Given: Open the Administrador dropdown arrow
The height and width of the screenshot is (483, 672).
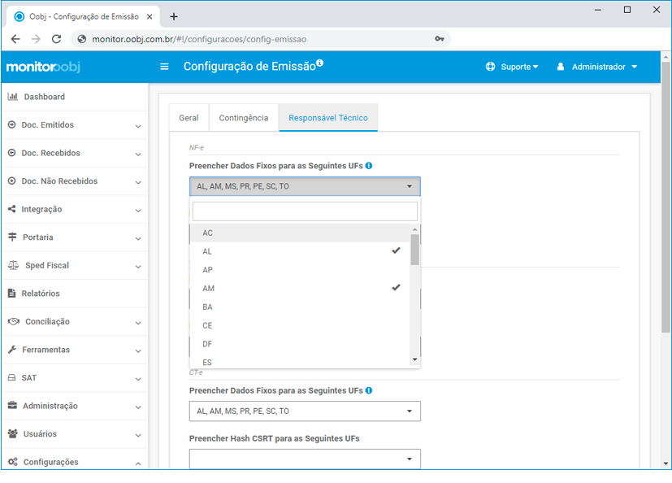Looking at the screenshot, I should pyautogui.click(x=635, y=67).
